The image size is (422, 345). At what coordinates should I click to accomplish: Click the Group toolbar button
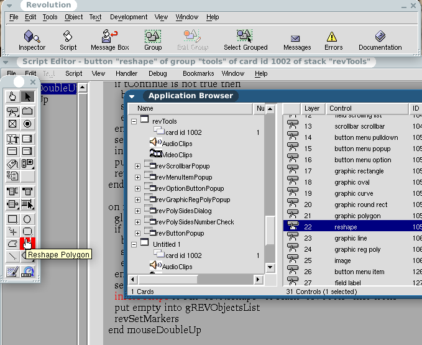(153, 40)
